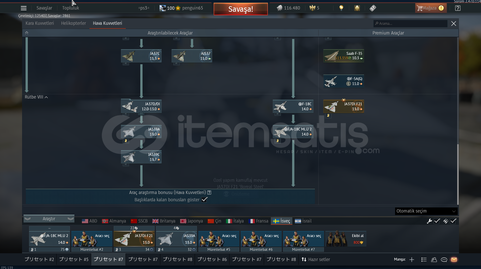Image resolution: width=481 pixels, height=269 pixels.
Task: Click the research tree vertical scrollbar
Action: coord(458,174)
